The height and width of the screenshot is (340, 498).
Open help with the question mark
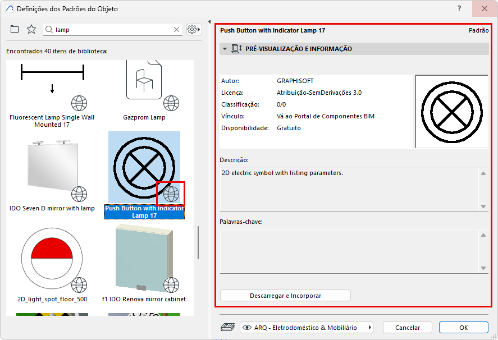[459, 8]
